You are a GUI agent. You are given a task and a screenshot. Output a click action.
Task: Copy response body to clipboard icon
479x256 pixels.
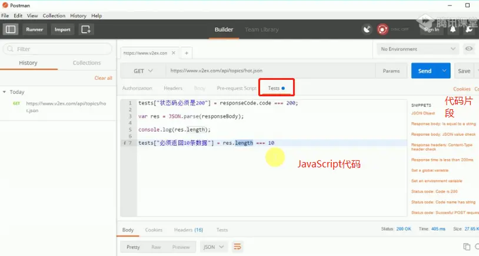(x=467, y=247)
